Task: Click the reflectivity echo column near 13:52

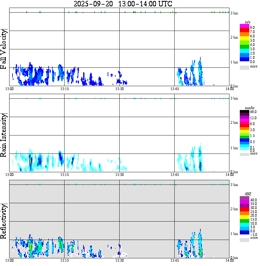Action: click(200, 243)
